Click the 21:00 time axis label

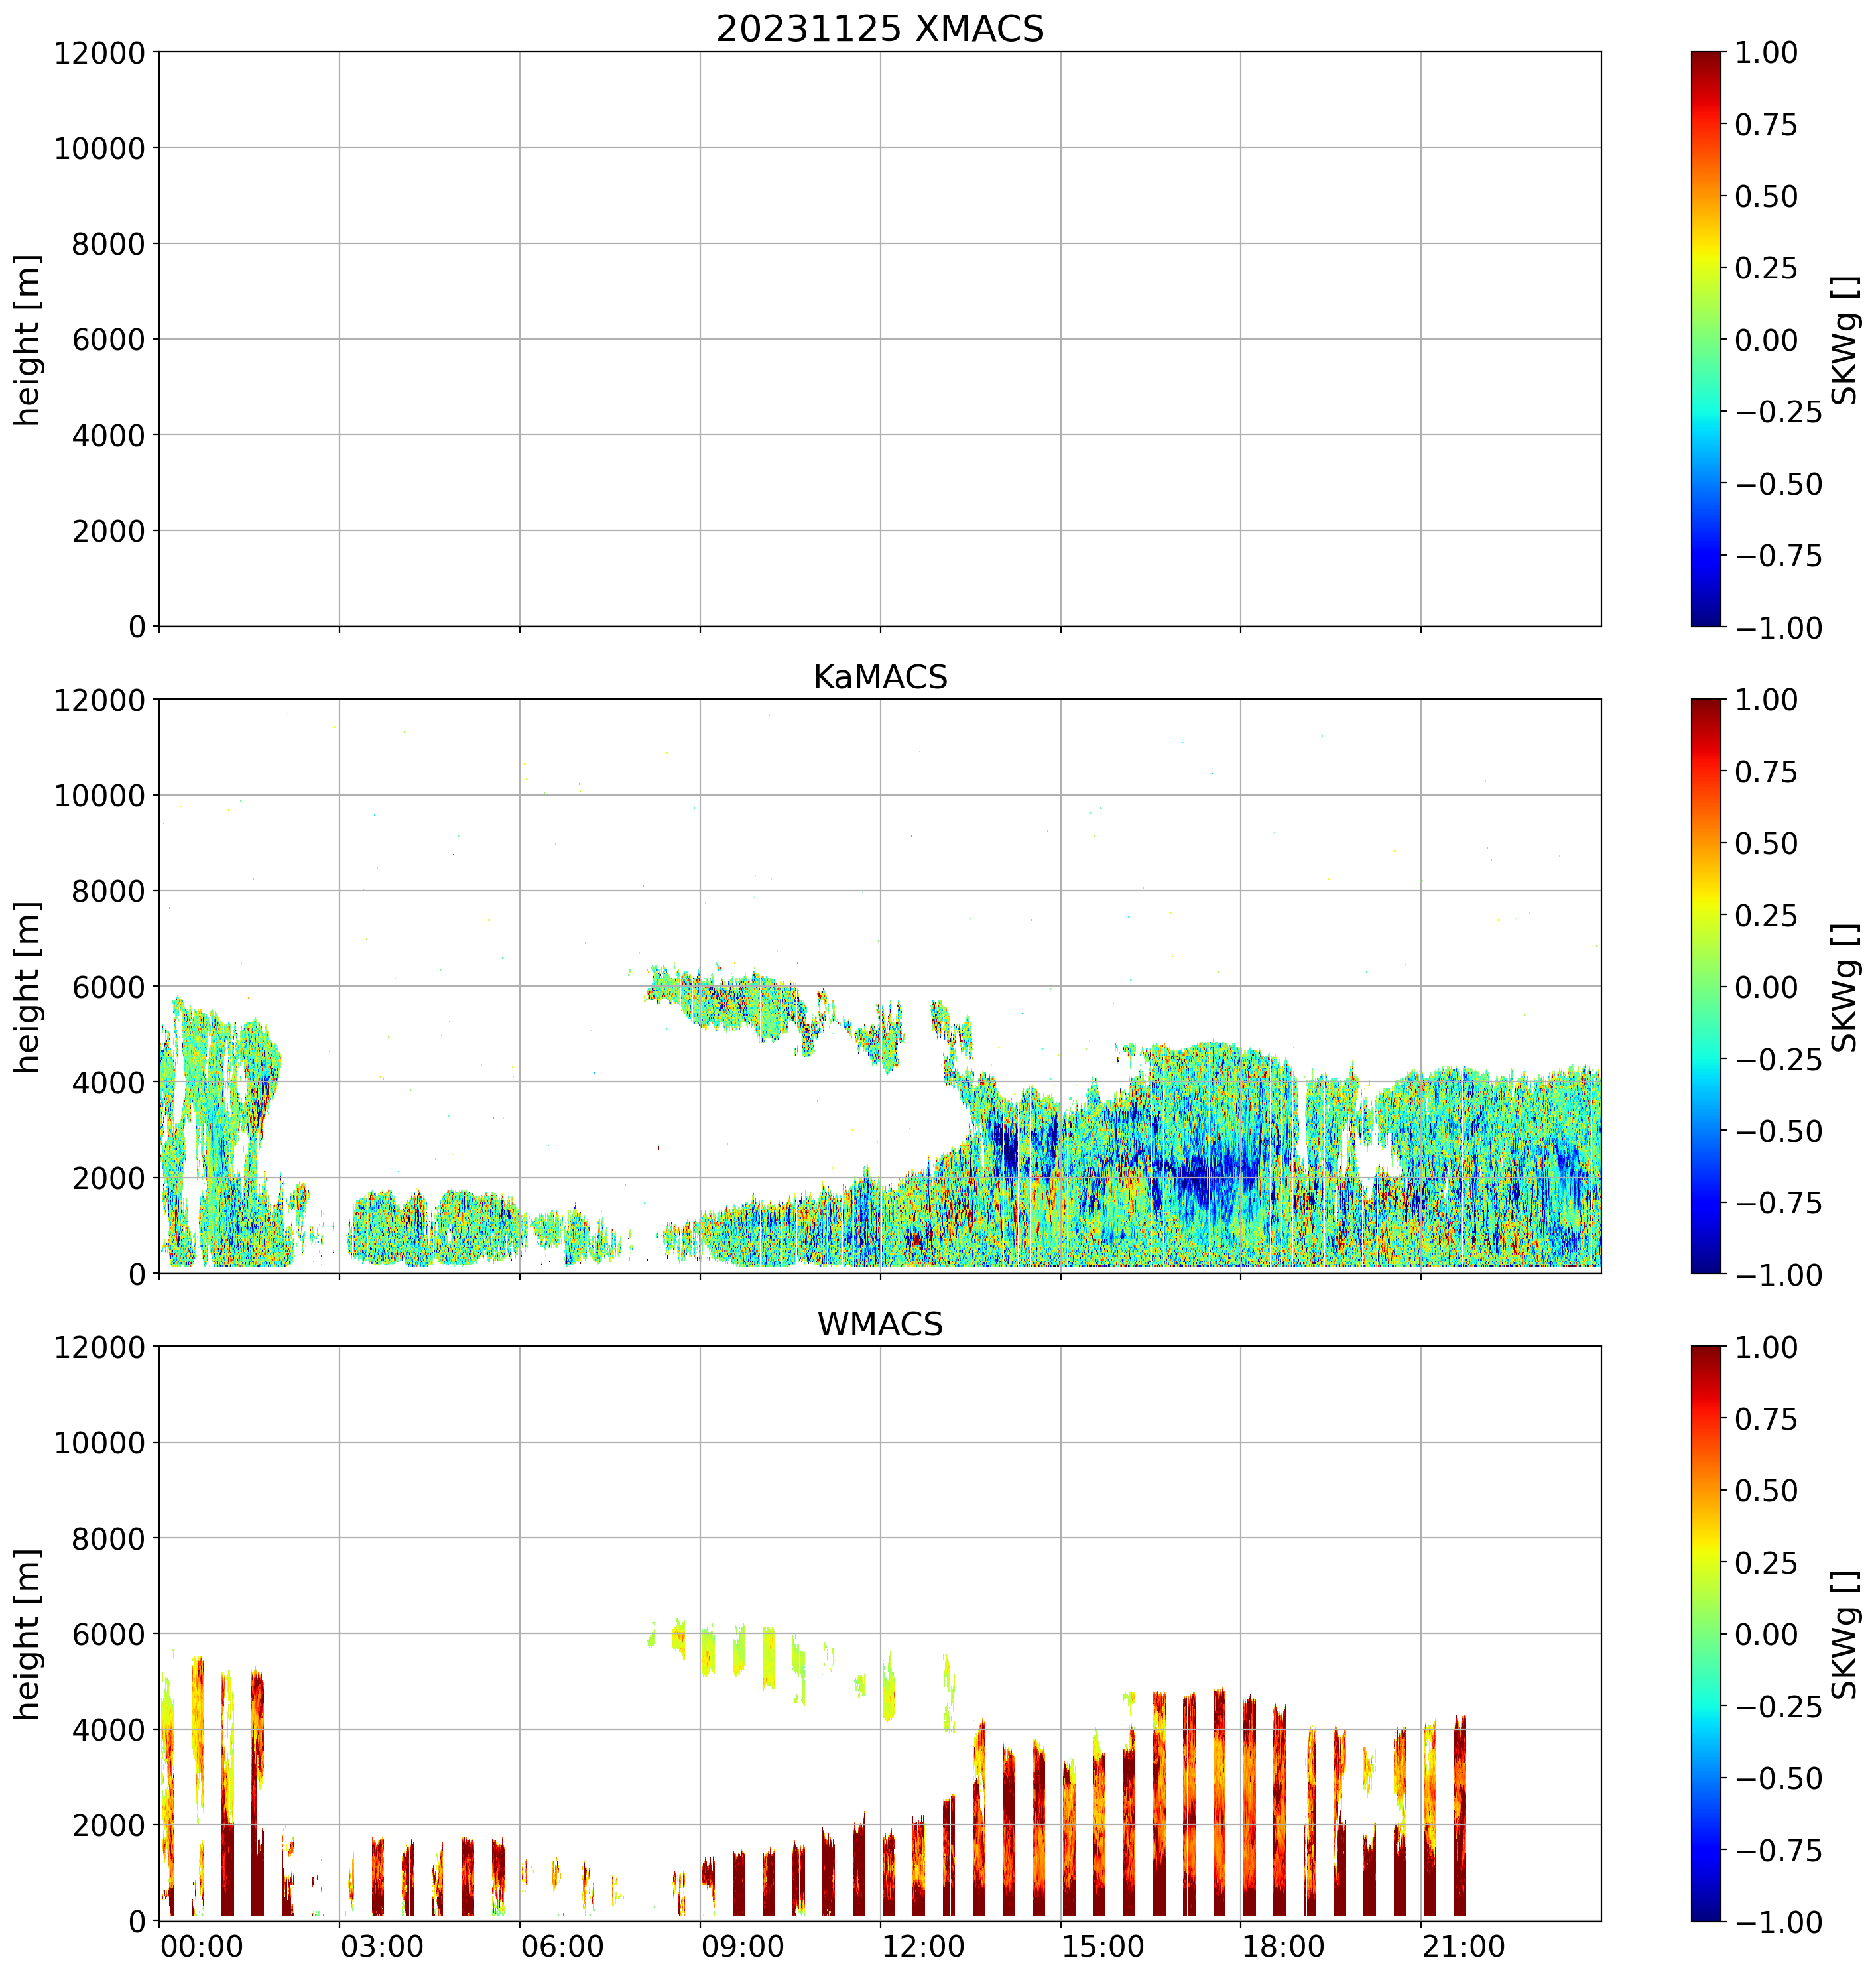click(x=1464, y=1947)
